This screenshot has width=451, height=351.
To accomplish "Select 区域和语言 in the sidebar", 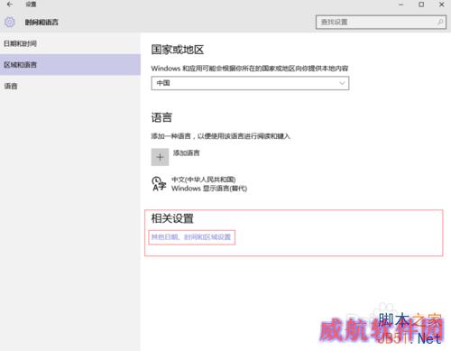I will pyautogui.click(x=70, y=65).
